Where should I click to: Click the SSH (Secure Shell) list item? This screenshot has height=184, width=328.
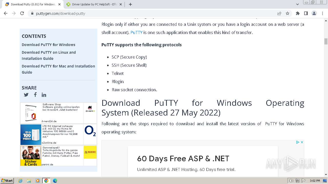(129, 65)
